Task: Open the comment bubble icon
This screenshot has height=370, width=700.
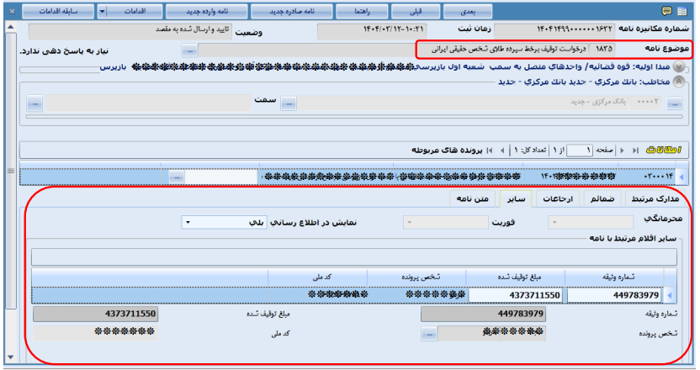Action: pos(666,11)
